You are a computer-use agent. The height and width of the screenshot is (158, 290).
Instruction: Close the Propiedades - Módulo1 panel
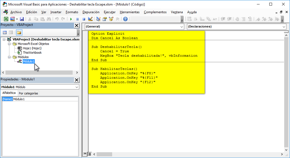pos(77,80)
